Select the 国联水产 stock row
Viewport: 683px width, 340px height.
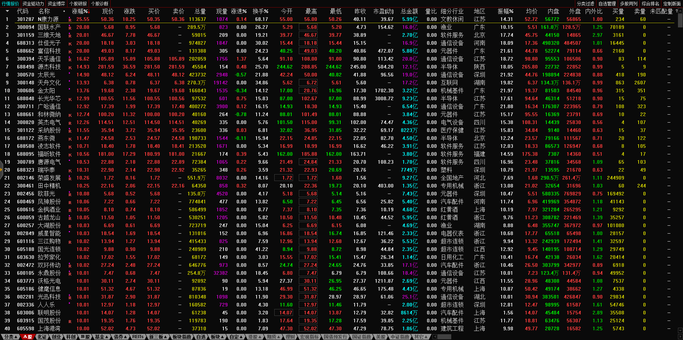coord(49,27)
